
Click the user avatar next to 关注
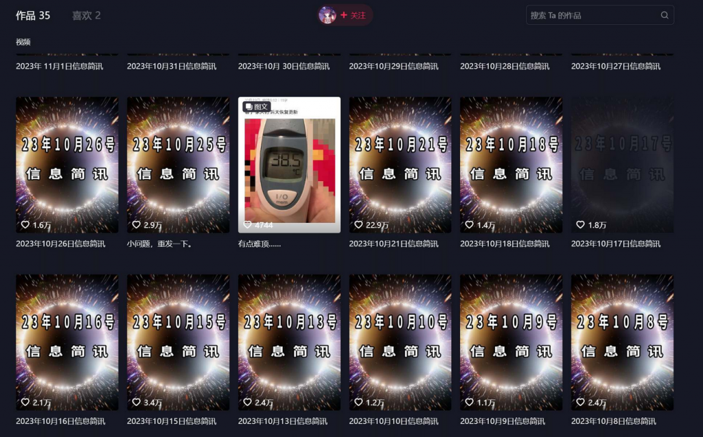click(x=327, y=15)
